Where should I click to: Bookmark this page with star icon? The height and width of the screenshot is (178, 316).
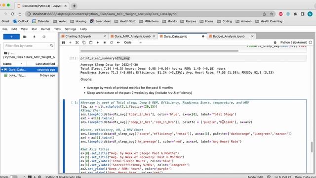pos(272,14)
